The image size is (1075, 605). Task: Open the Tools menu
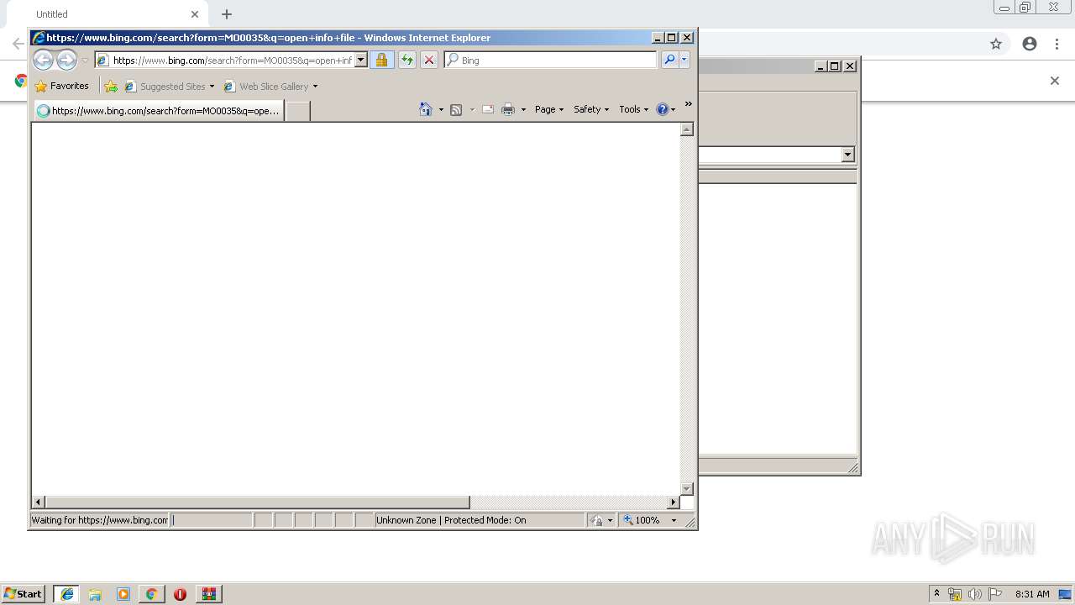tap(634, 109)
